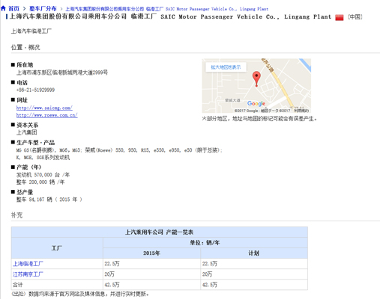
Task: Open the roewe.com.cn website link
Action: [x=47, y=115]
